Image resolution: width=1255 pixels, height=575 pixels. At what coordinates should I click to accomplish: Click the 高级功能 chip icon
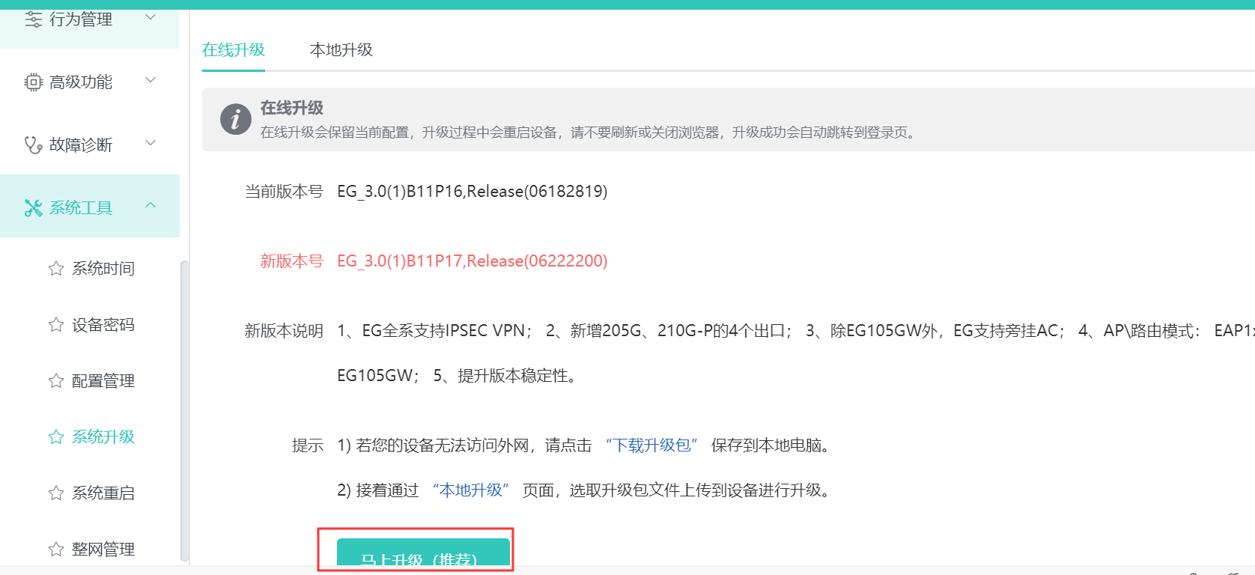click(33, 82)
